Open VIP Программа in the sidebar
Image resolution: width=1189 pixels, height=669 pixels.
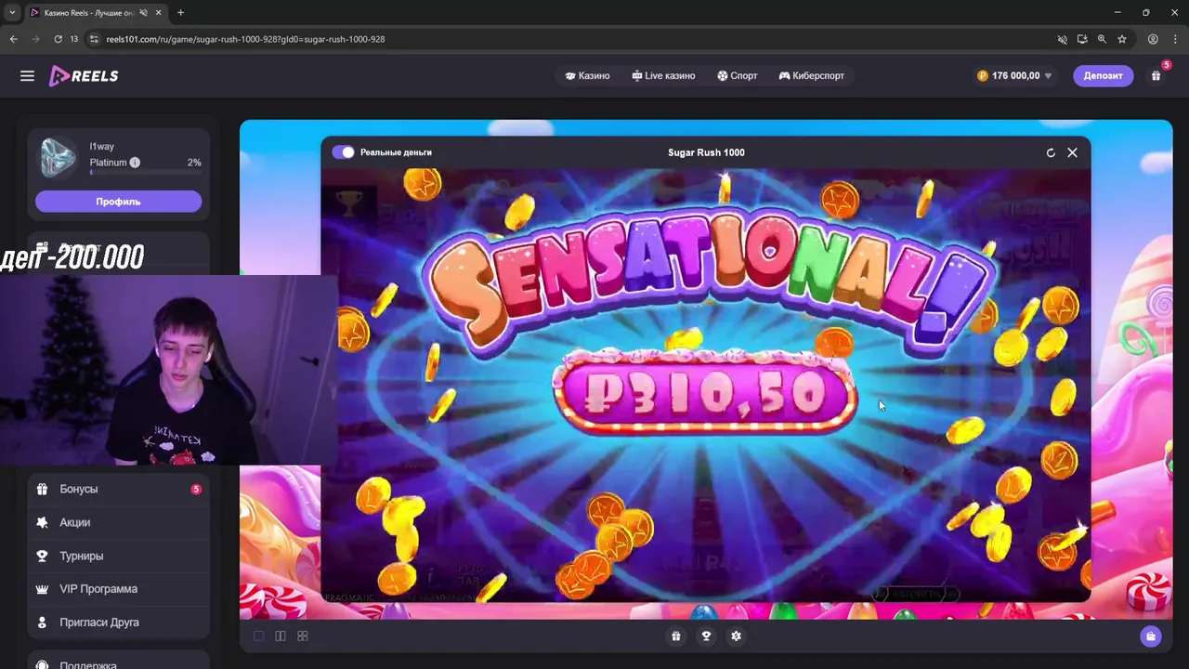tap(118, 589)
